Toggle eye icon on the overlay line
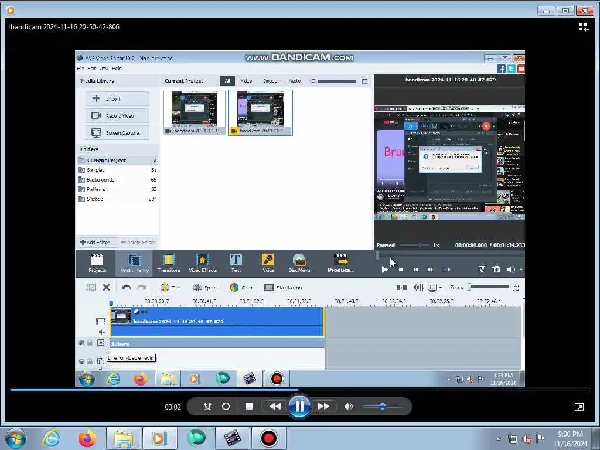Screen dimensions: 600x450 coord(81,361)
